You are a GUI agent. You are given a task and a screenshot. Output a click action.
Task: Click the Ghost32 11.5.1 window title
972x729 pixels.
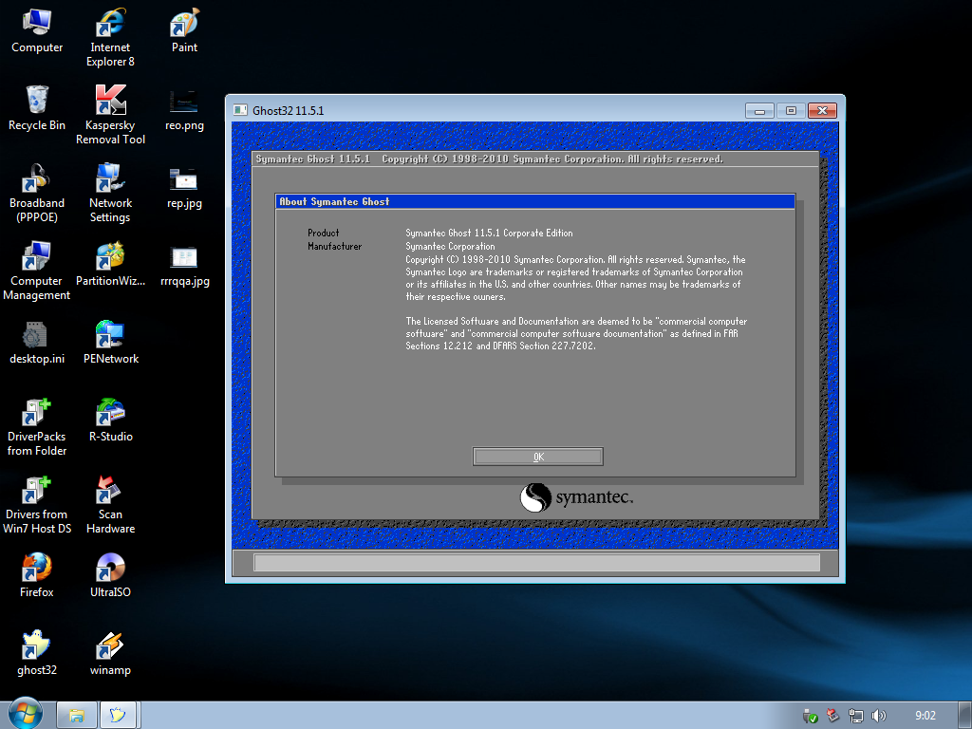click(x=289, y=110)
